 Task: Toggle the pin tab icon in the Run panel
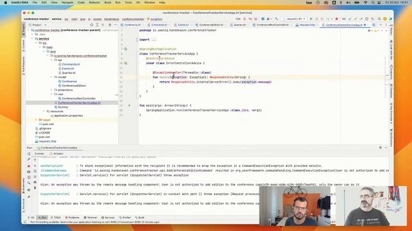pyautogui.click(x=29, y=197)
